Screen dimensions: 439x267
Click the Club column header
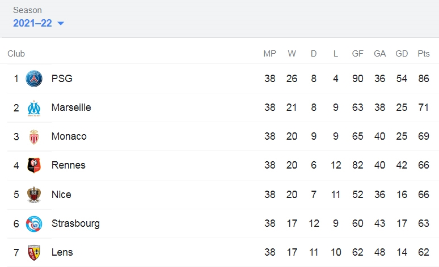(16, 54)
